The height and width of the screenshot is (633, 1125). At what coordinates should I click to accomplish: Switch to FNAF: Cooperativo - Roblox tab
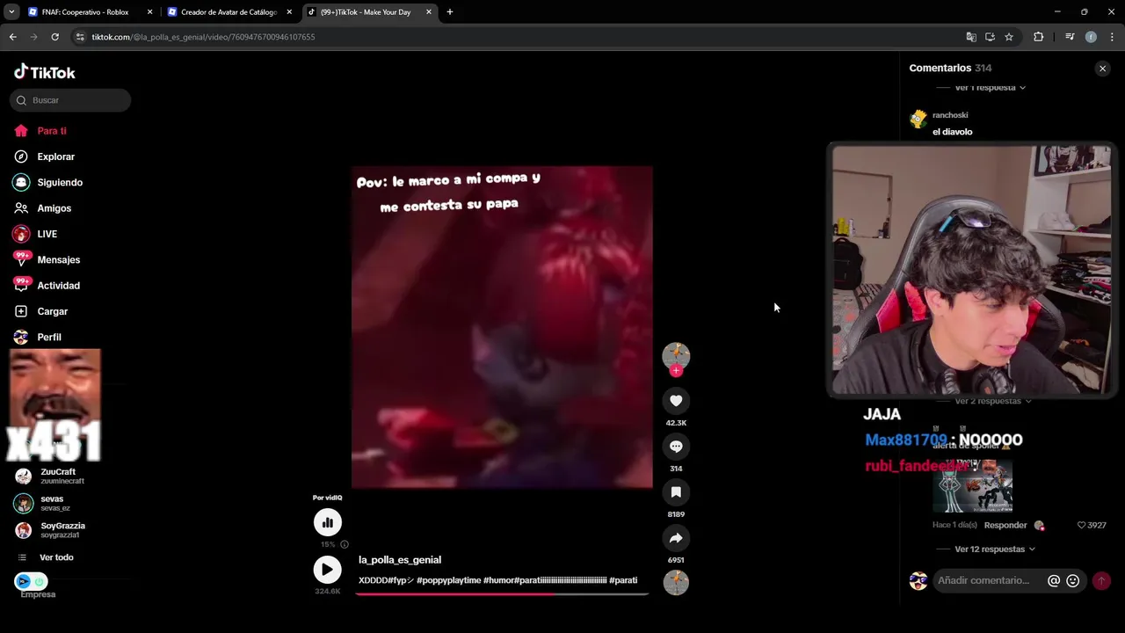[86, 12]
